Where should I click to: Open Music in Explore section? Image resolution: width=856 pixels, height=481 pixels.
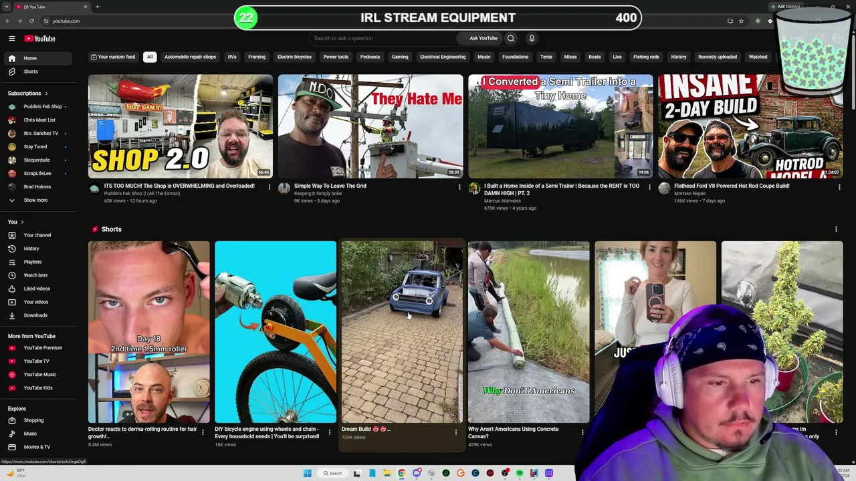[37, 434]
